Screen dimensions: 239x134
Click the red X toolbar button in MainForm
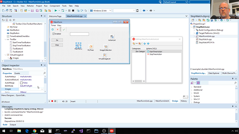[x=57, y=29]
